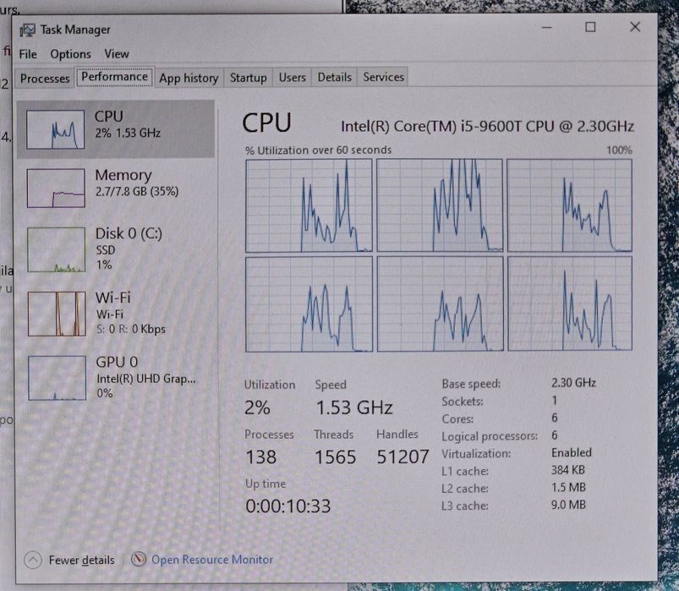The width and height of the screenshot is (679, 591).
Task: Click the Sockets label
Action: pos(463,402)
